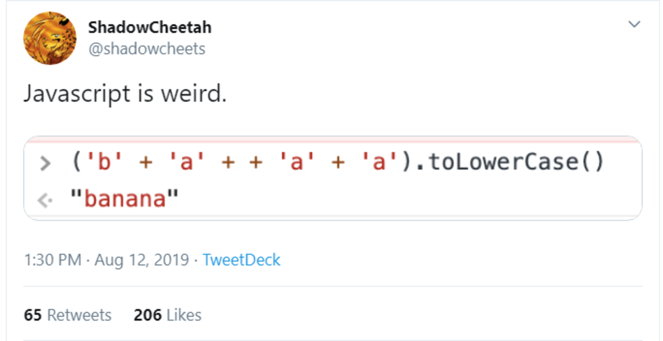The image size is (663, 341).
Task: Click the "banana" console output string
Action: pyautogui.click(x=126, y=199)
